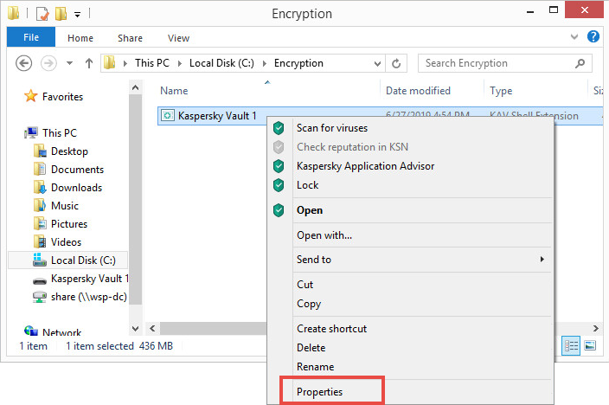This screenshot has width=609, height=405.
Task: Go back with the Back arrow
Action: coord(23,63)
